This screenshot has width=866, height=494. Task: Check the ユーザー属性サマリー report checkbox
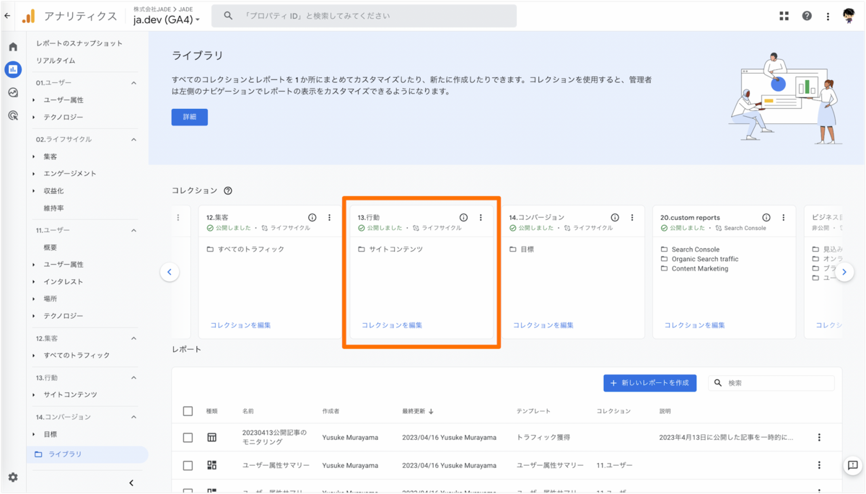click(188, 465)
